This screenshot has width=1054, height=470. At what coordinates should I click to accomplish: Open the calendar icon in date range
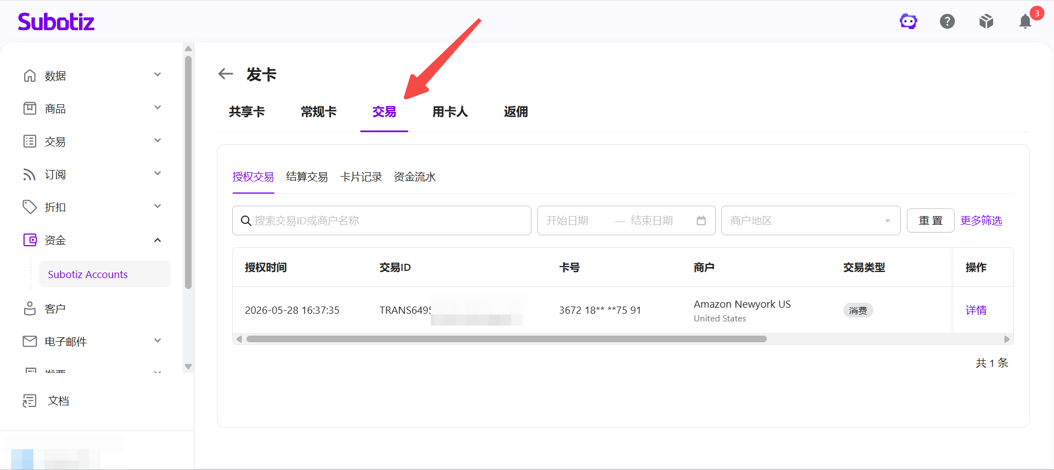701,220
